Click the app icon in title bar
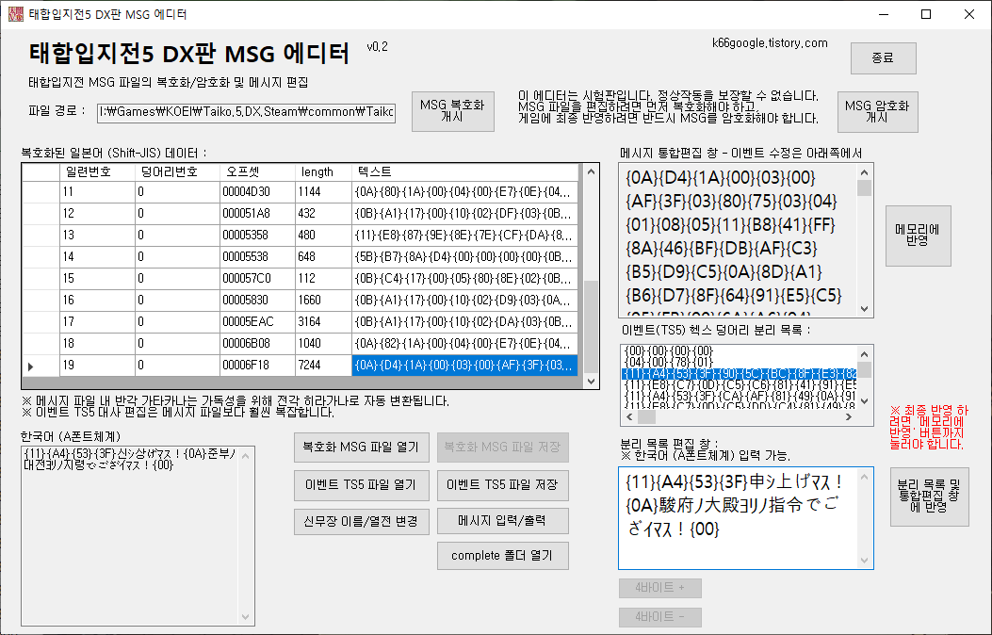 click(x=15, y=14)
